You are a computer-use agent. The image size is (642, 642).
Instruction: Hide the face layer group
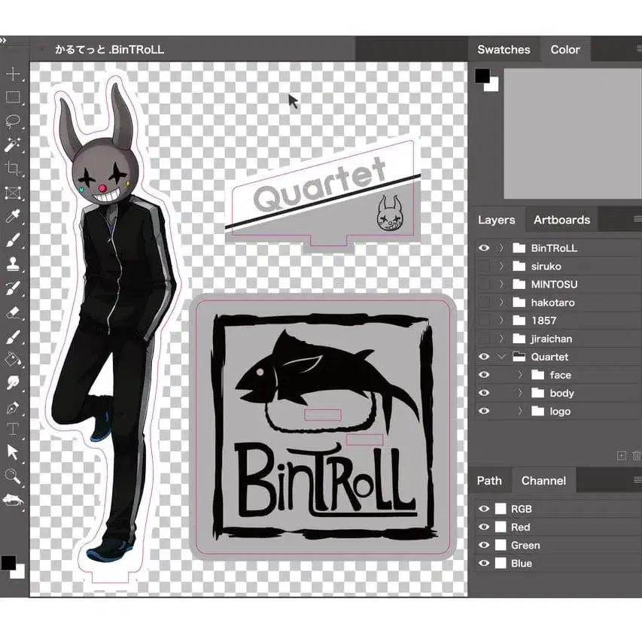pos(484,375)
